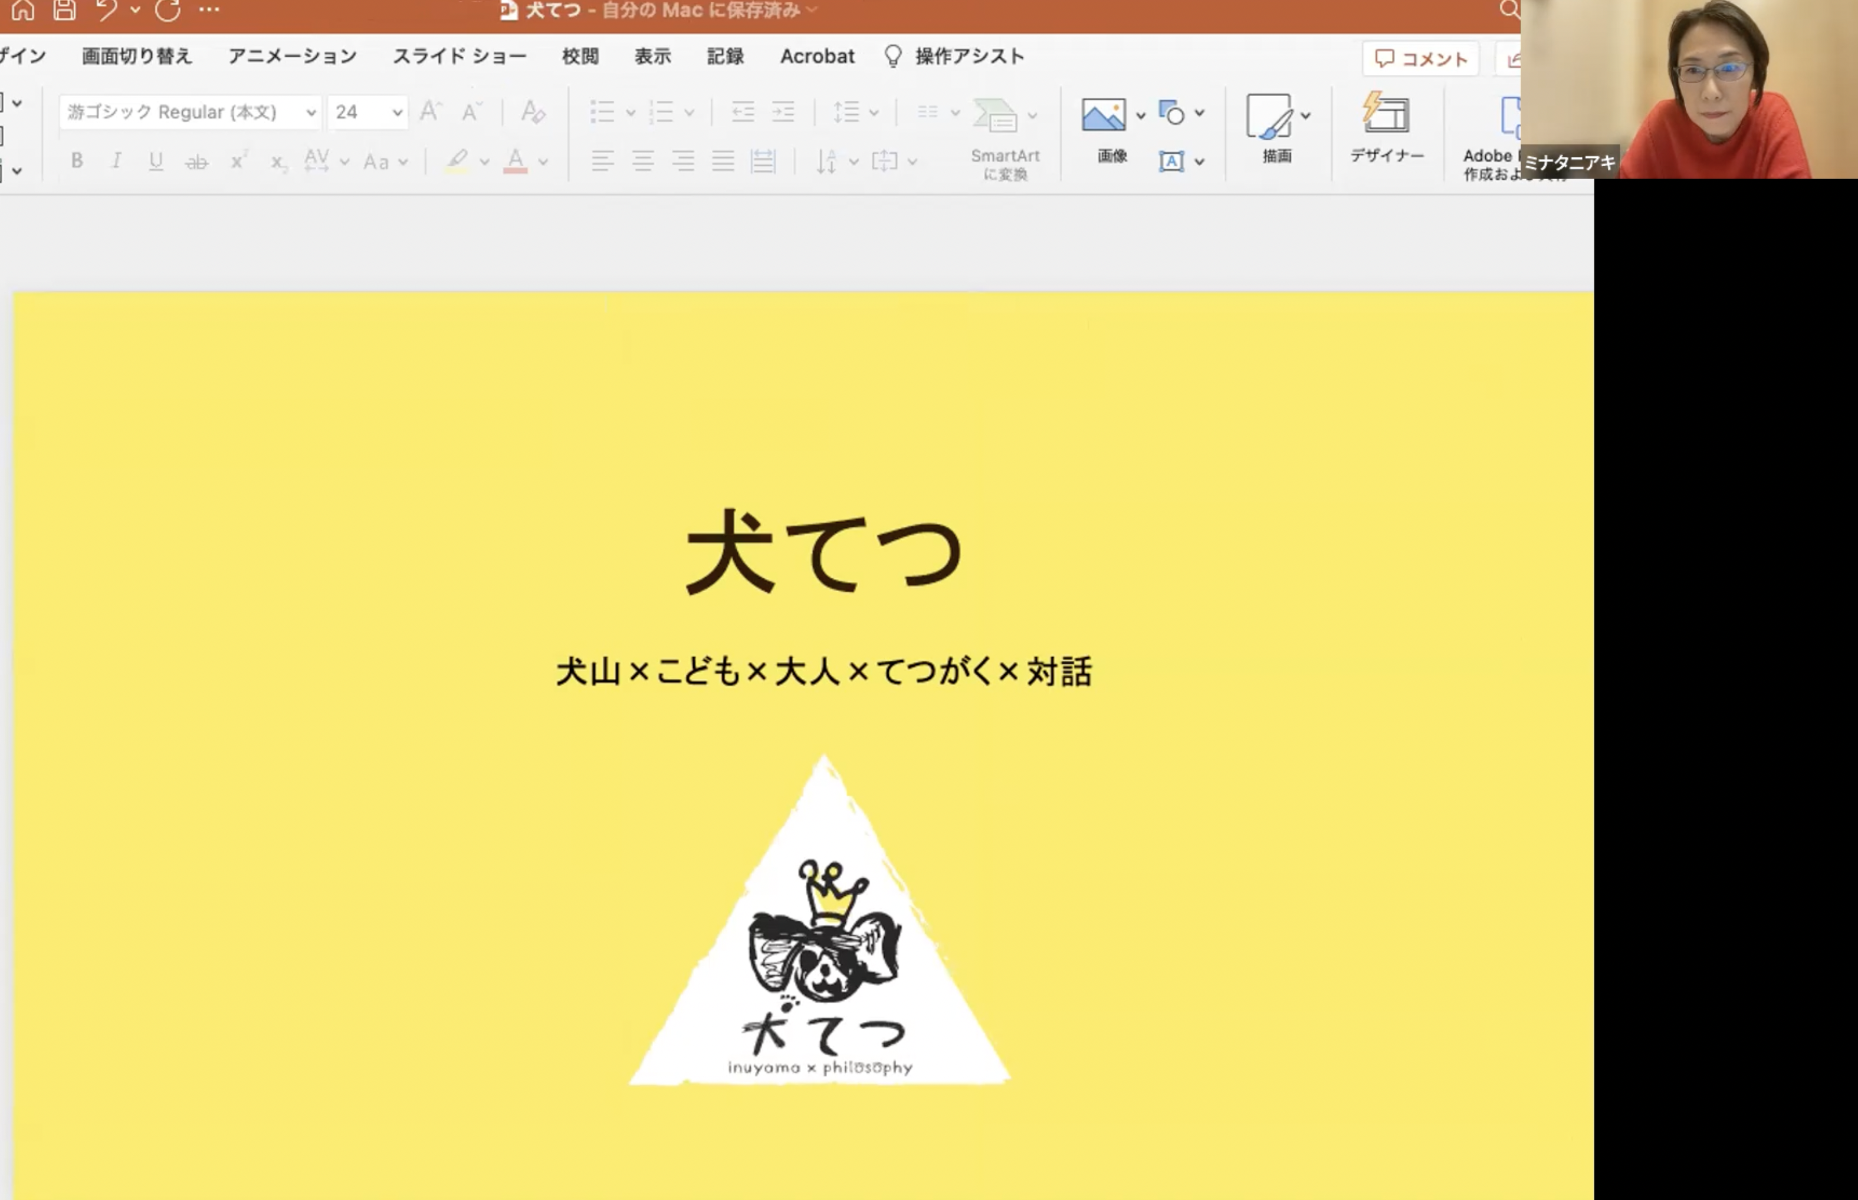Click the increase font size icon

click(431, 112)
